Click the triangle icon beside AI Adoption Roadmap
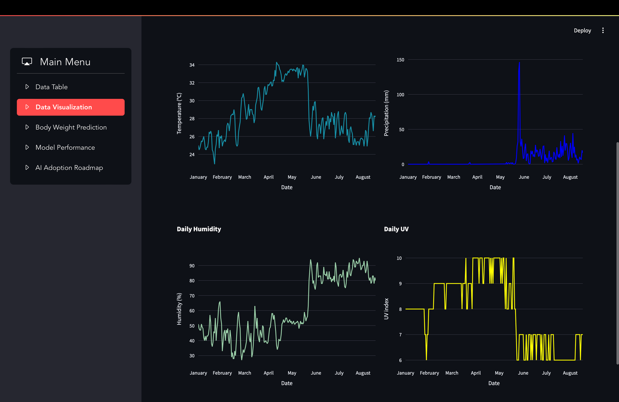619x402 pixels. tap(27, 168)
